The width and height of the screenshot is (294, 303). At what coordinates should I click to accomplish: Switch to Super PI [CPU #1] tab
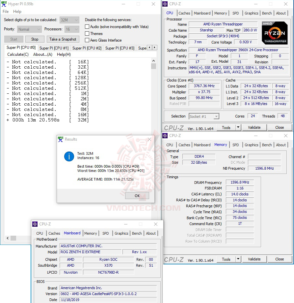[54, 48]
